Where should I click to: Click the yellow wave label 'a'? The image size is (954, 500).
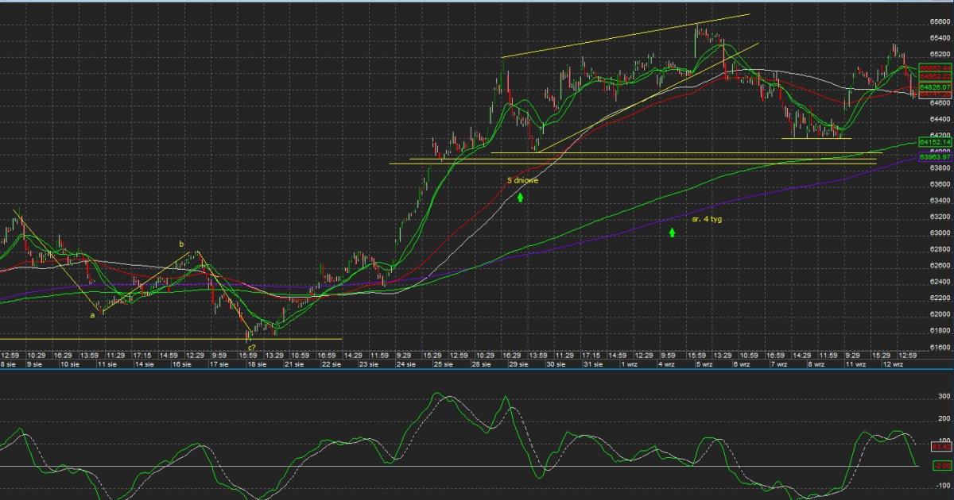click(92, 315)
